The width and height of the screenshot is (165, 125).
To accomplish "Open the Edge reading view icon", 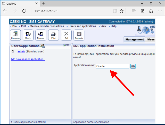I will click(115, 11).
